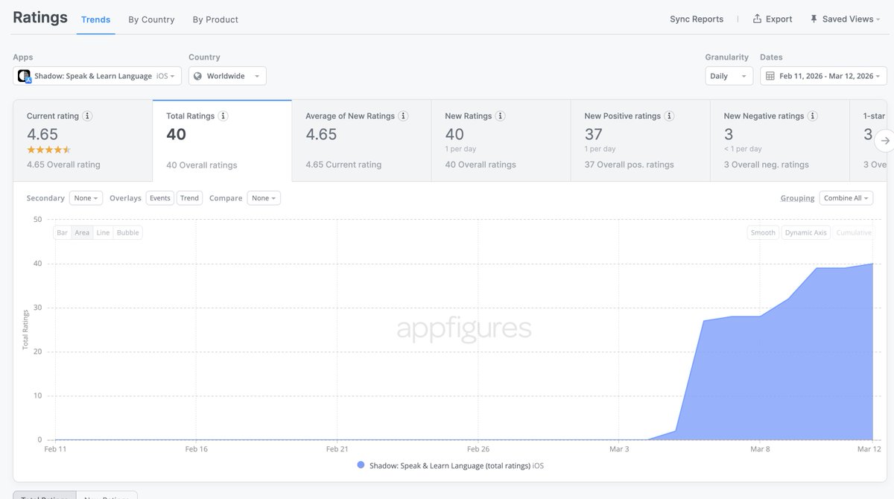Switch to the By Product tab
Viewport: 894px width, 499px height.
[215, 19]
